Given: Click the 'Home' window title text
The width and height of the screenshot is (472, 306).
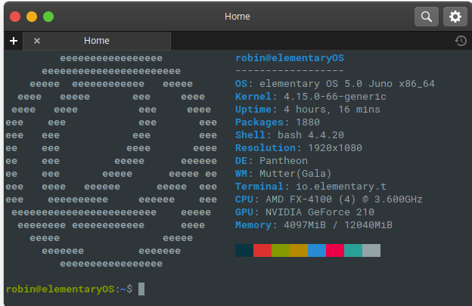Looking at the screenshot, I should pos(238,17).
